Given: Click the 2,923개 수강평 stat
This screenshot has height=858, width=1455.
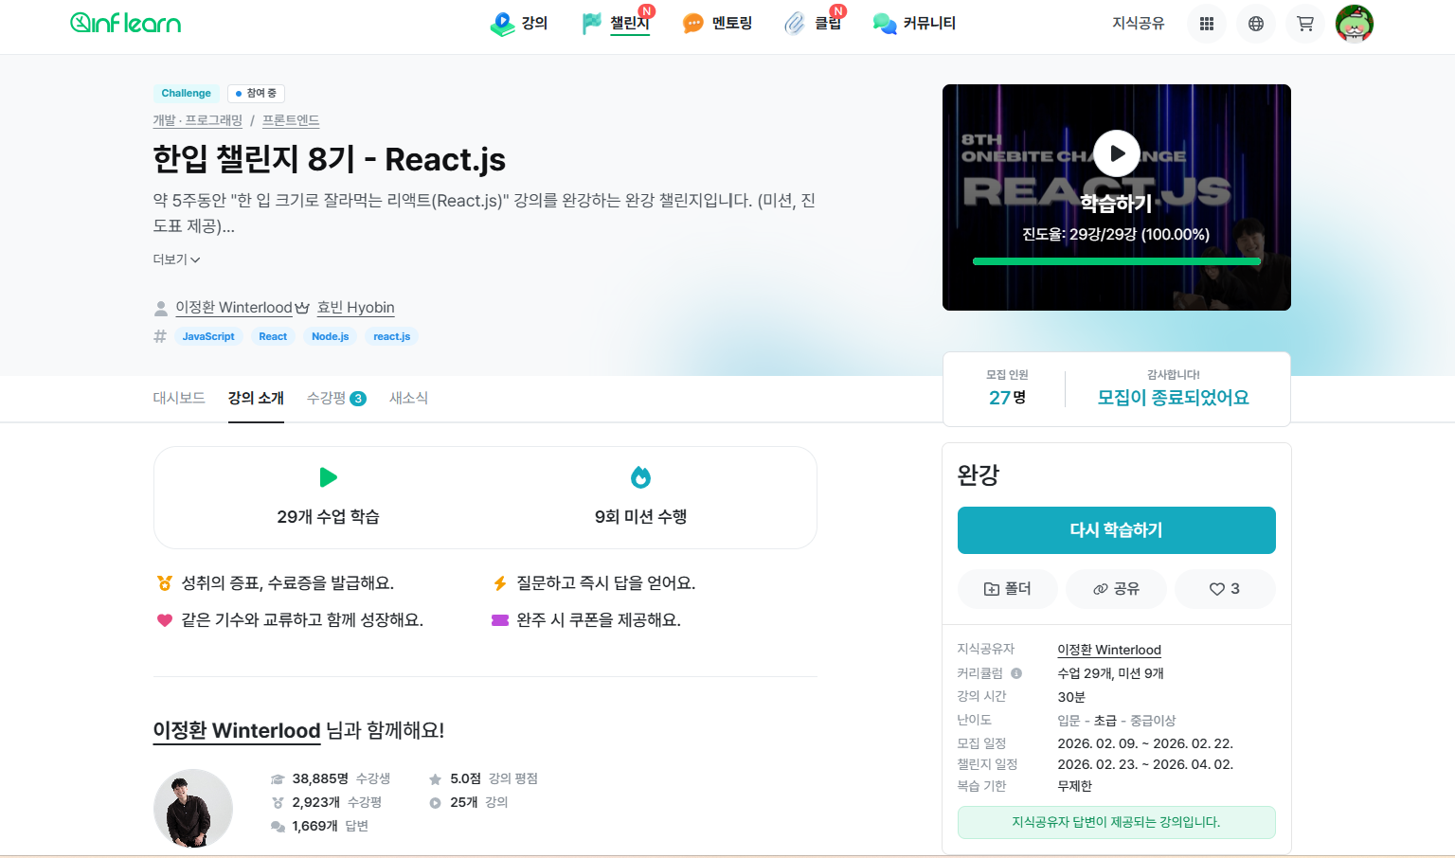Looking at the screenshot, I should click(x=327, y=802).
